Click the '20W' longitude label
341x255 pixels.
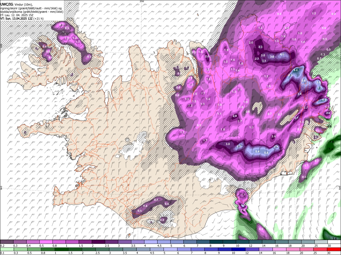(142, 1)
